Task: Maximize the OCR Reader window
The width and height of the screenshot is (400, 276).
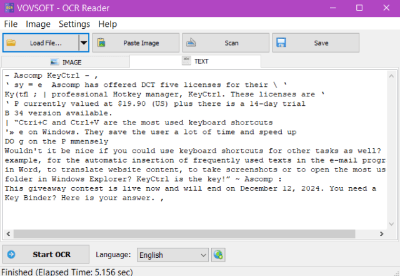Action: [359, 8]
